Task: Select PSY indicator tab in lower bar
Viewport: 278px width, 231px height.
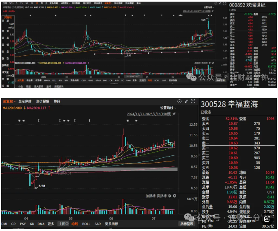Action: point(23,224)
